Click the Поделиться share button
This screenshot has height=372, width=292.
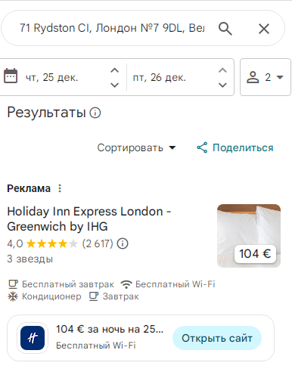(235, 147)
